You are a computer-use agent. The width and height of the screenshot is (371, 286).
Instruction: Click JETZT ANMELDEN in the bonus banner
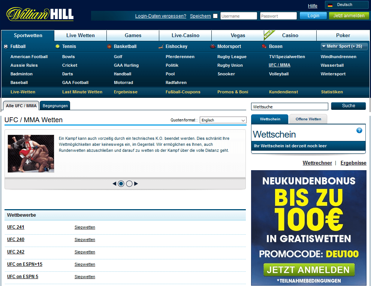(x=309, y=270)
